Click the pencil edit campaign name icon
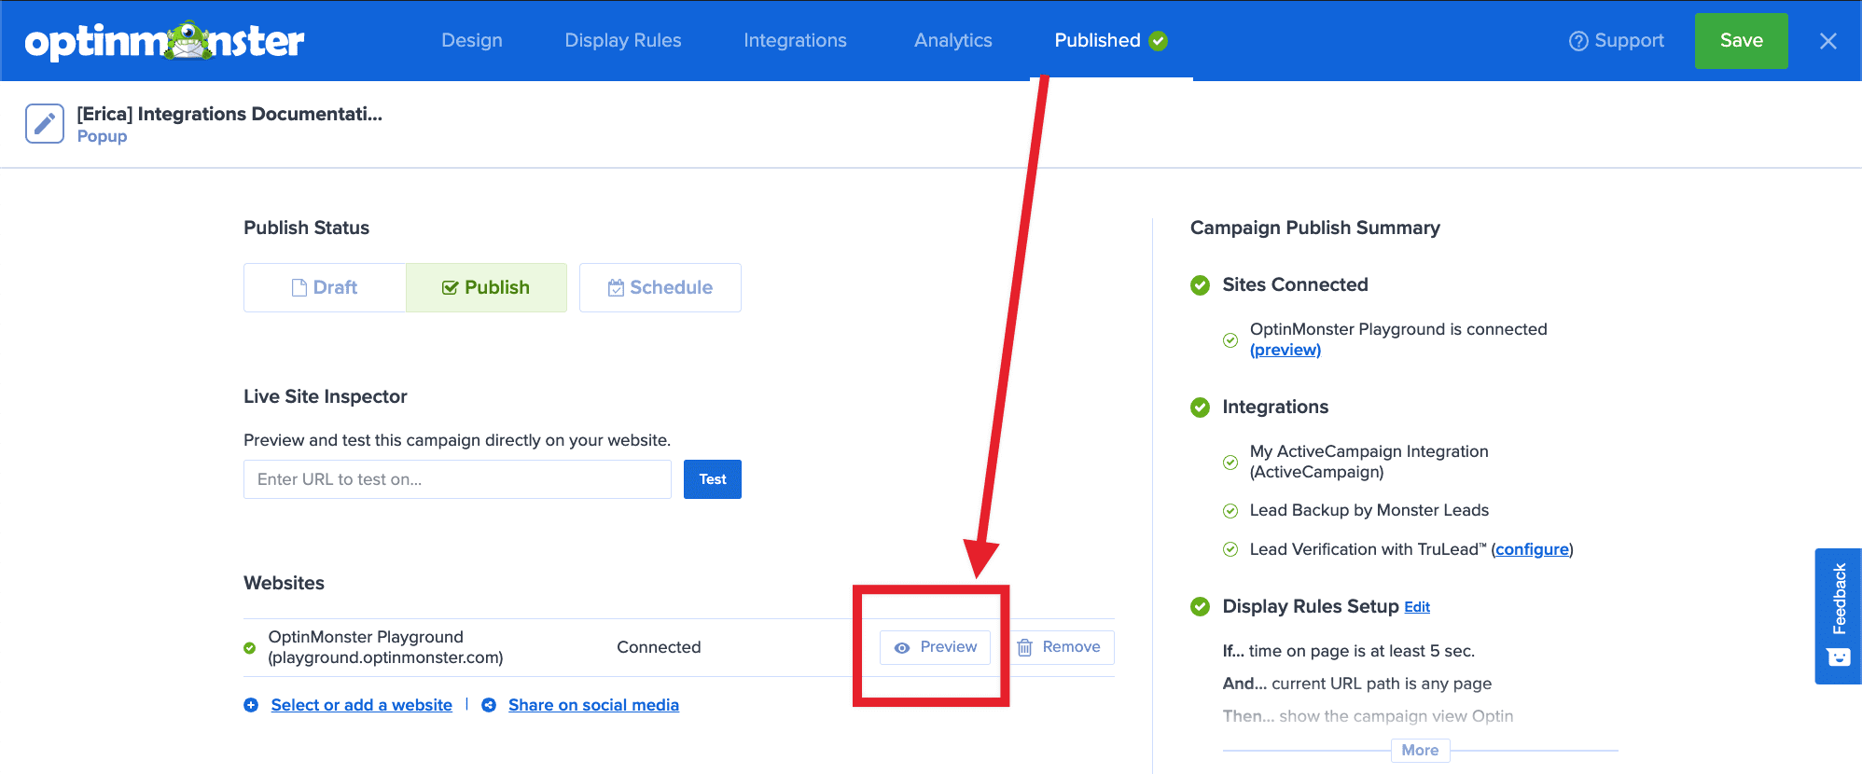Screen dimensions: 1862x774 (44, 123)
